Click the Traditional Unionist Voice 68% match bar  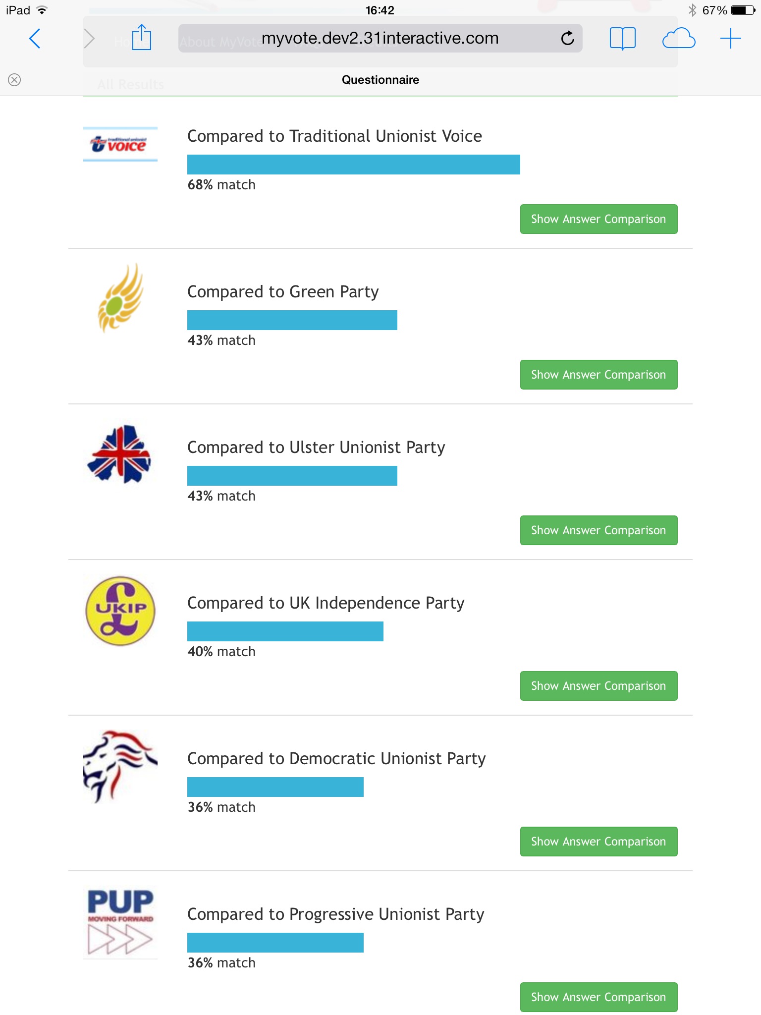coord(353,165)
